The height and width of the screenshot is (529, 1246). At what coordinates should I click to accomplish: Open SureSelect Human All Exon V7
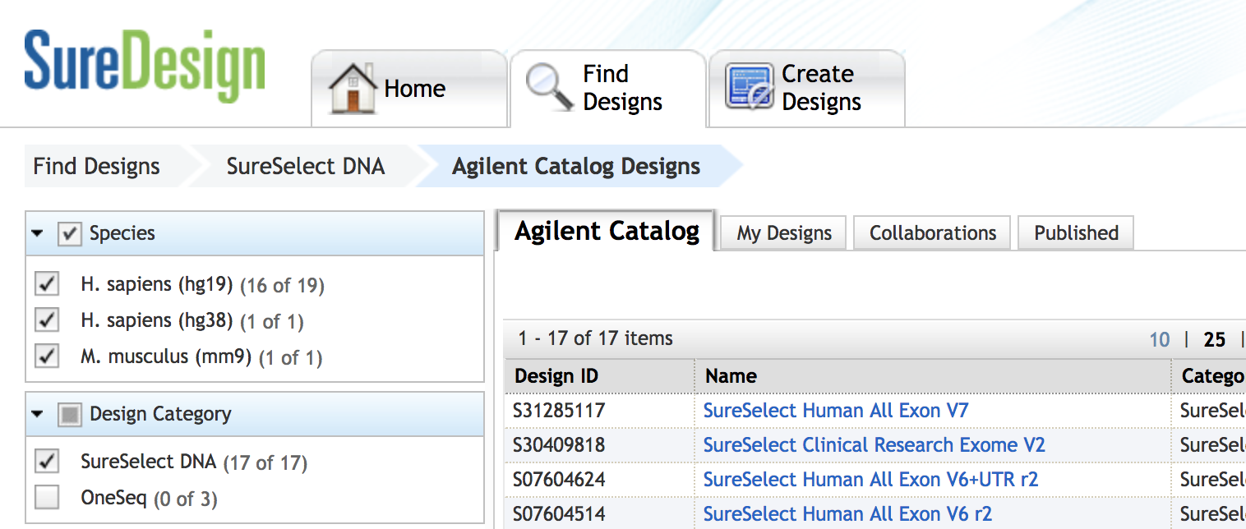click(836, 411)
